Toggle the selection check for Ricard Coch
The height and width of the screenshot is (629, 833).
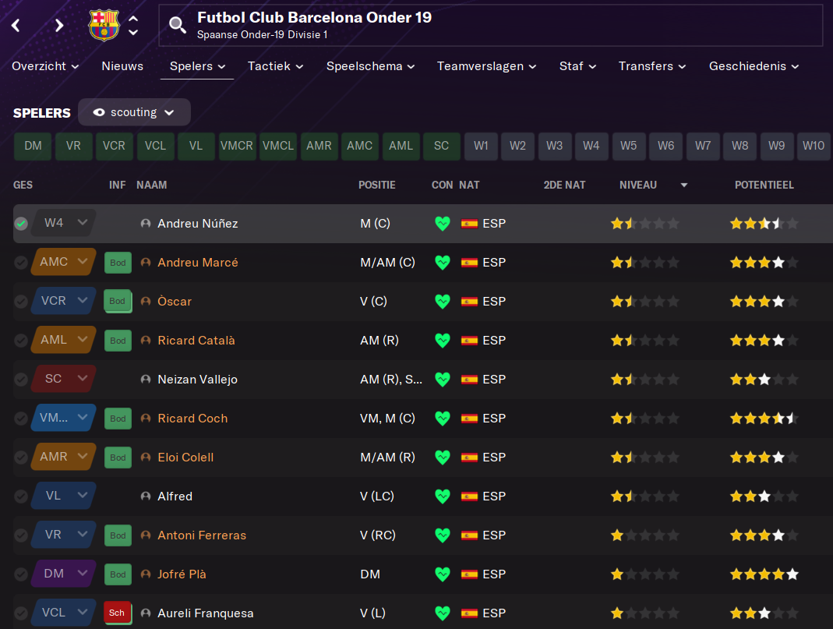pos(21,419)
